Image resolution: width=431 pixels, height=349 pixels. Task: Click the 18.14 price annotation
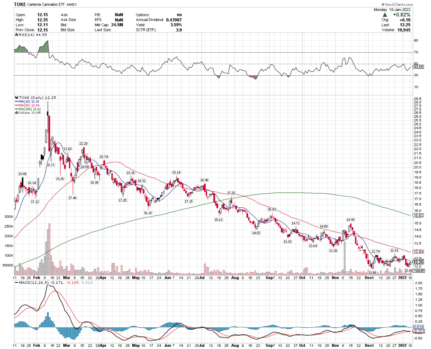click(x=32, y=183)
